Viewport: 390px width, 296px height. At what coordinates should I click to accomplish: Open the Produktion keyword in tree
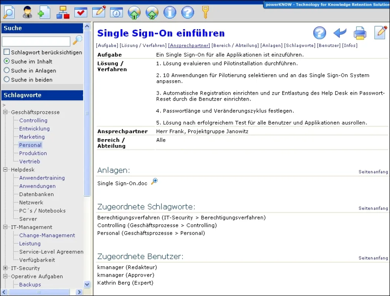pos(33,153)
